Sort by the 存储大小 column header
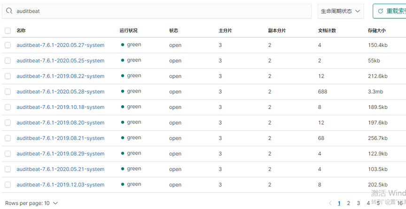The image size is (406, 209). tap(376, 31)
